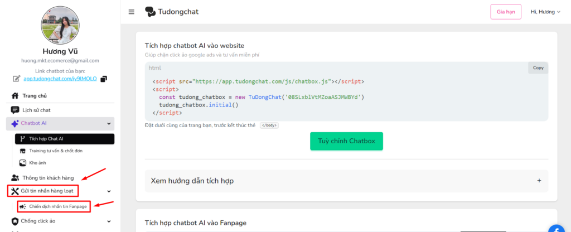This screenshot has height=232, width=571.
Task: Click the Copy code button
Action: (x=538, y=67)
